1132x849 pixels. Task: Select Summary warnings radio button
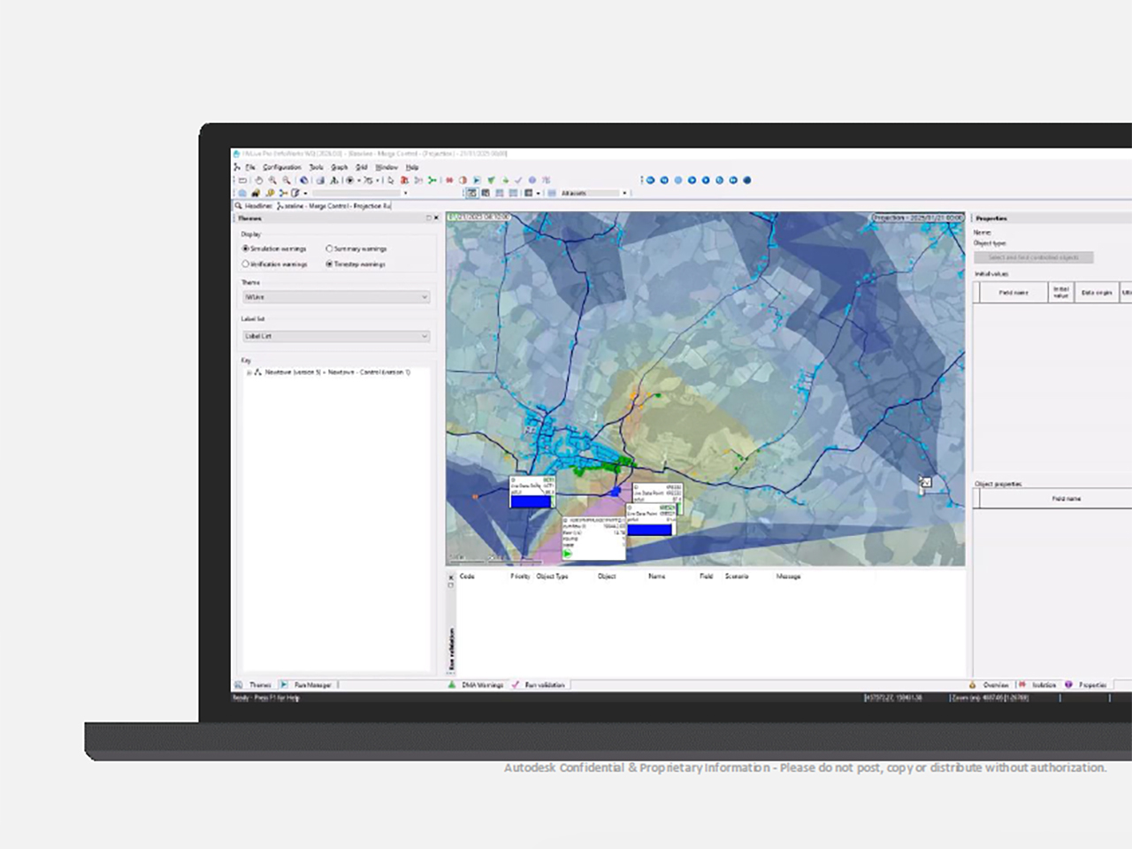click(329, 249)
